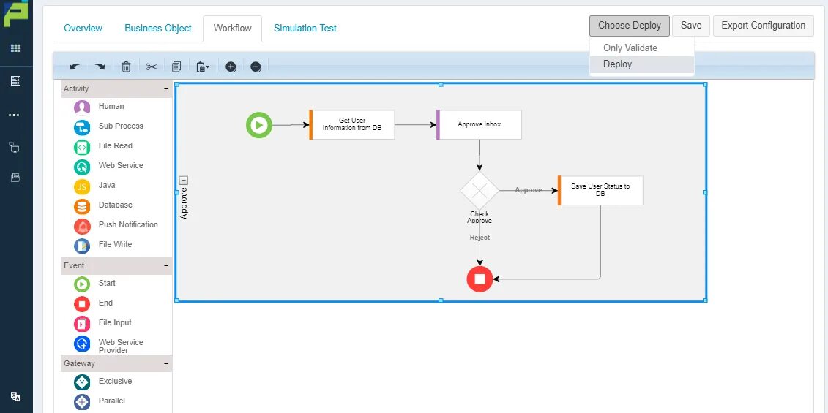
Task: Select the File Input event icon
Action: [82, 324]
